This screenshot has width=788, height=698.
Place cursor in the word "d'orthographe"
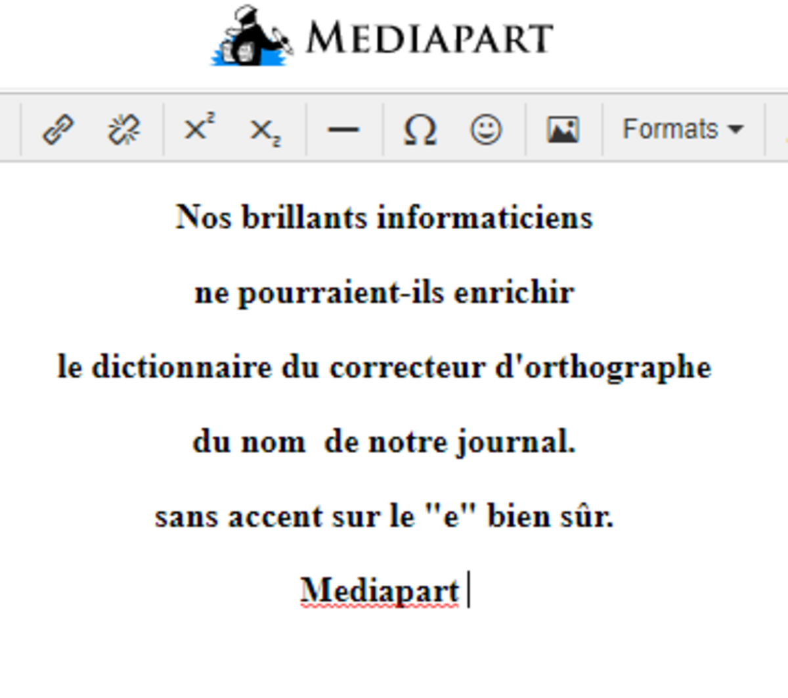point(602,367)
